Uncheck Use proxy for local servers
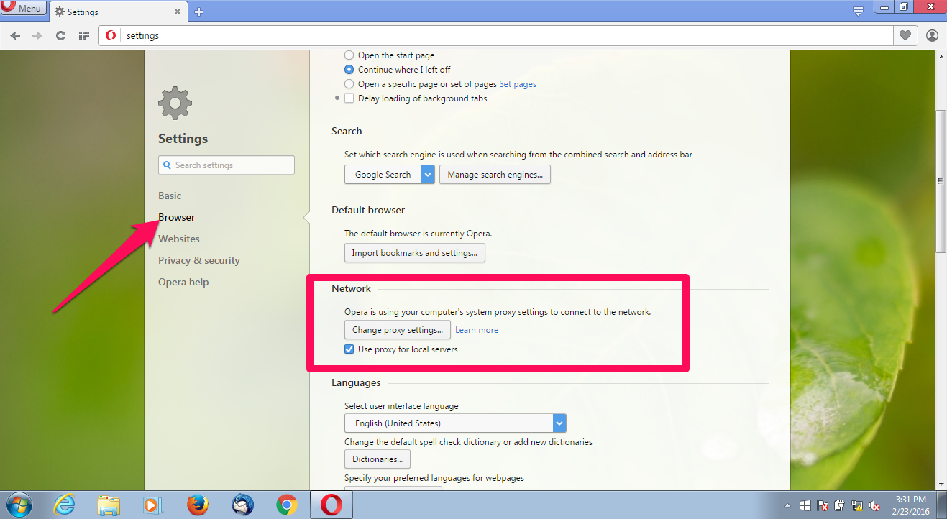 tap(349, 349)
